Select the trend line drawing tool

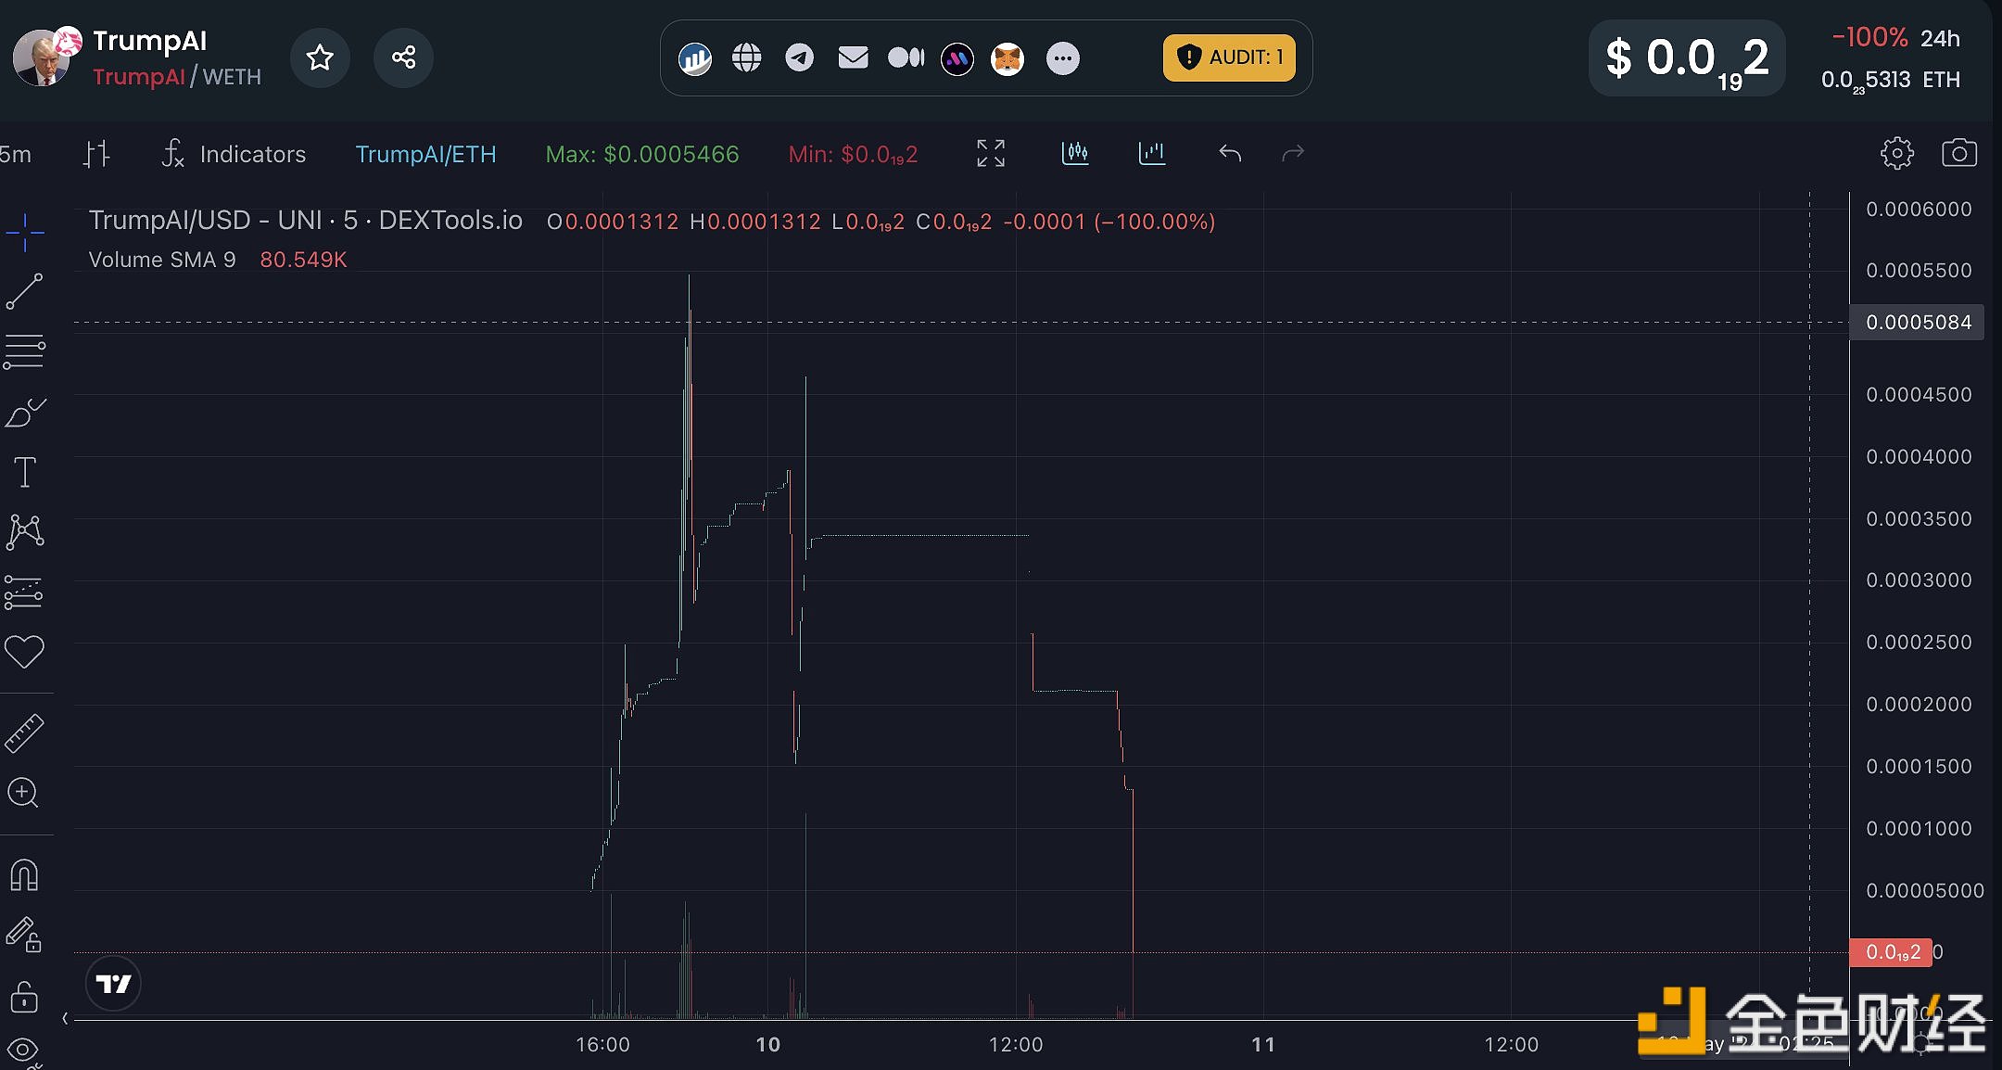pyautogui.click(x=25, y=291)
